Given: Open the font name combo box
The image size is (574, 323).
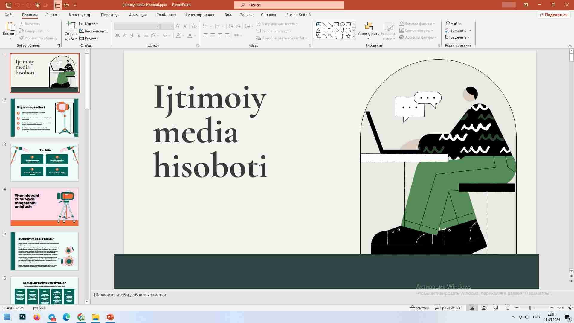Looking at the screenshot, I should tap(136, 26).
